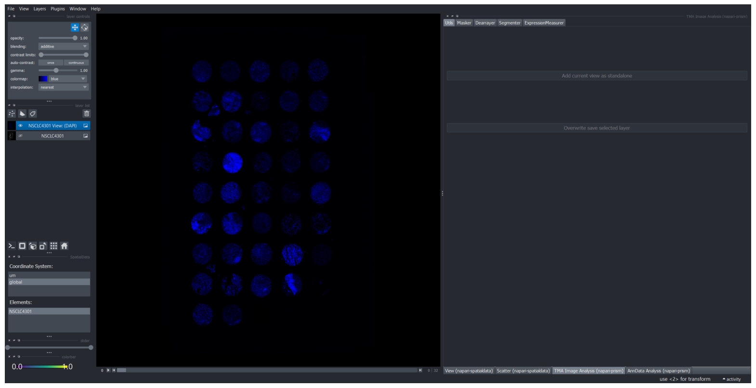This screenshot has height=388, width=756.
Task: Open the Help menu
Action: (96, 9)
